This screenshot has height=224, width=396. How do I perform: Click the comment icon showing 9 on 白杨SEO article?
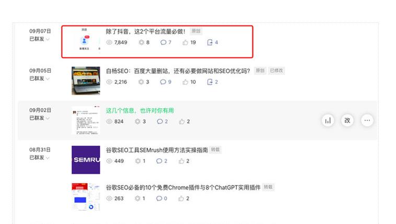163,82
